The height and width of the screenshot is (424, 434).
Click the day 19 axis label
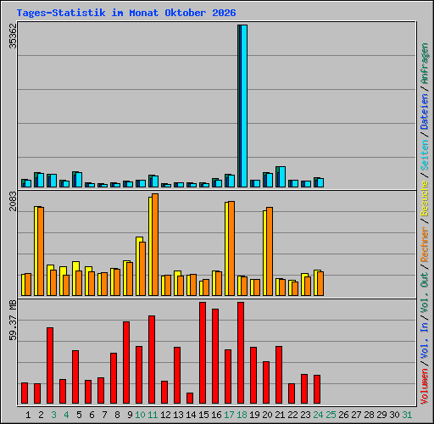pyautogui.click(x=254, y=415)
